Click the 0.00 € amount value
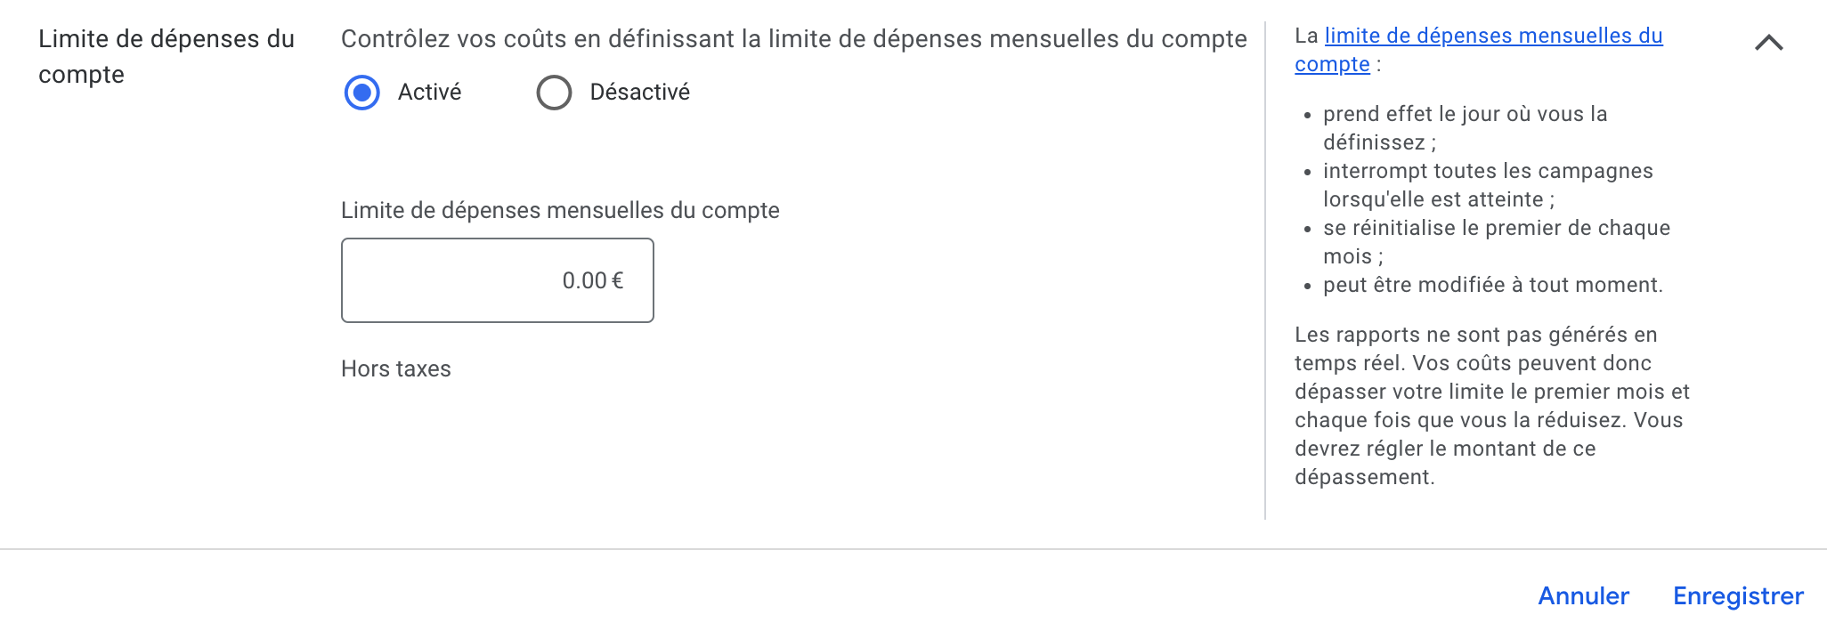1827x639 pixels. coord(592,280)
